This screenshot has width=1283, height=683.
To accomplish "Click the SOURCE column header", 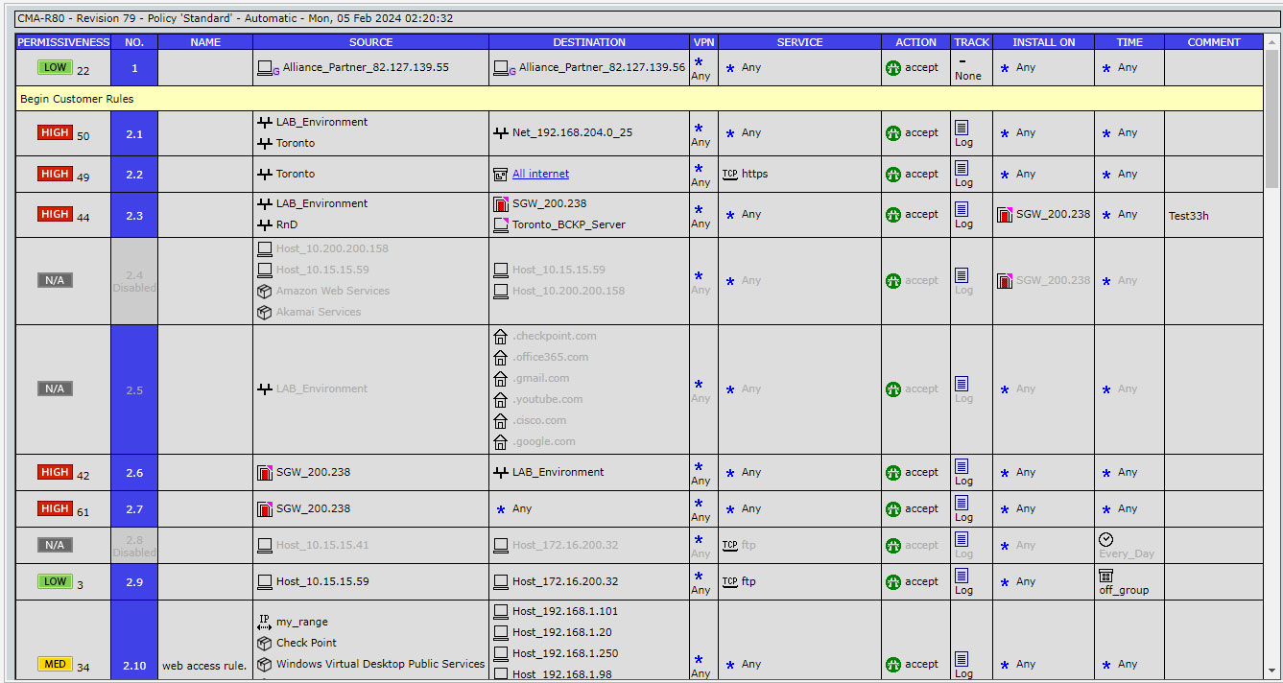I will point(370,41).
